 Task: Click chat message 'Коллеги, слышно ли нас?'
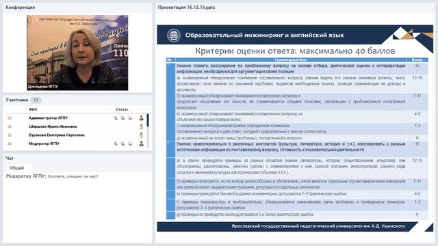click(73, 176)
